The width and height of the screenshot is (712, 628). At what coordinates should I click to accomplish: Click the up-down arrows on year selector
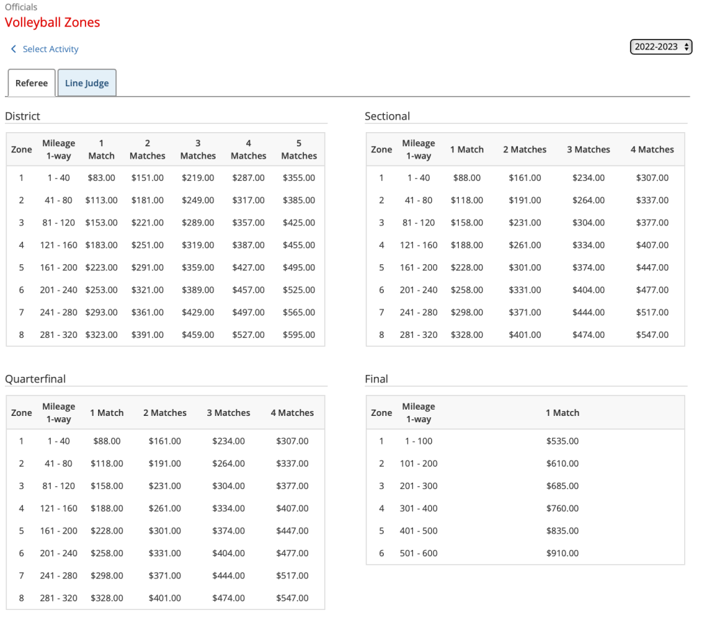coord(686,47)
